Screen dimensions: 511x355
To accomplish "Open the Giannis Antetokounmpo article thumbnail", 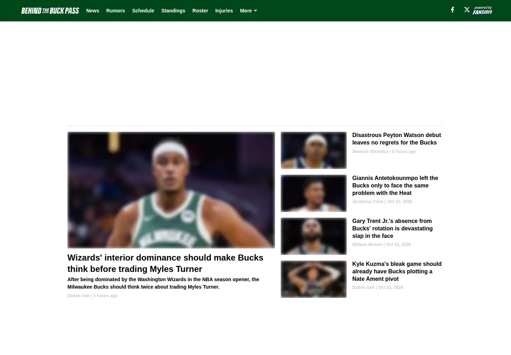I will pos(314,193).
